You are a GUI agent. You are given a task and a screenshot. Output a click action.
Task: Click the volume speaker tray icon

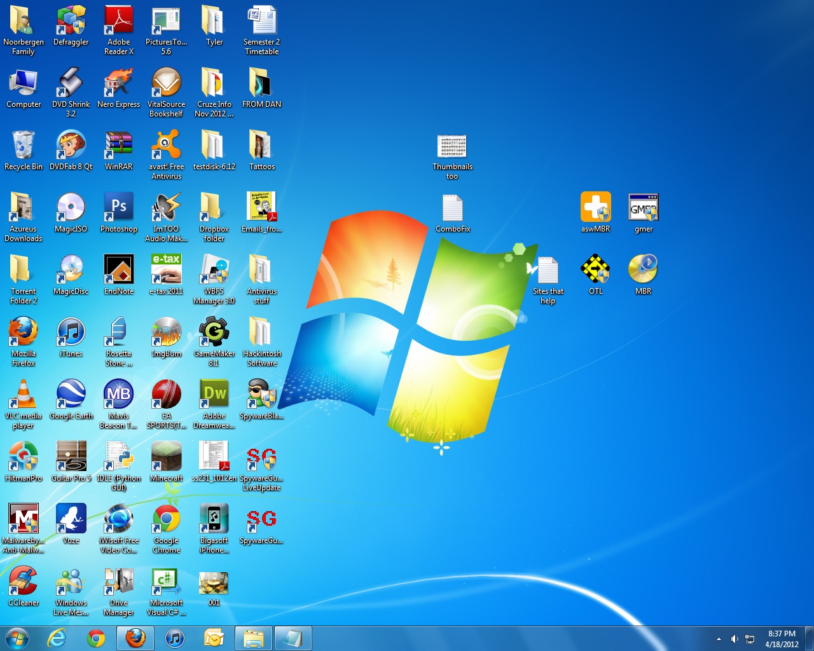pyautogui.click(x=735, y=639)
